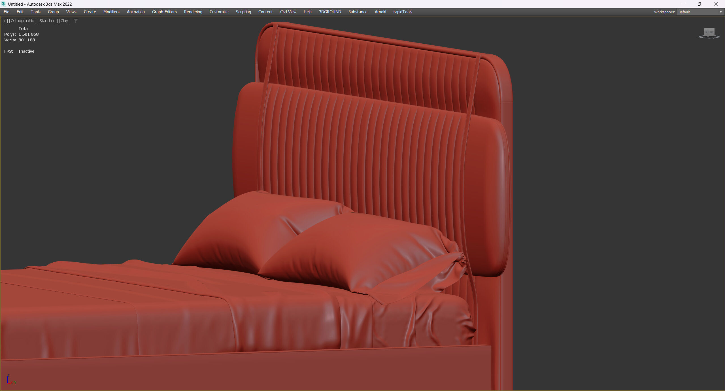Open the Graph Editors menu

164,12
